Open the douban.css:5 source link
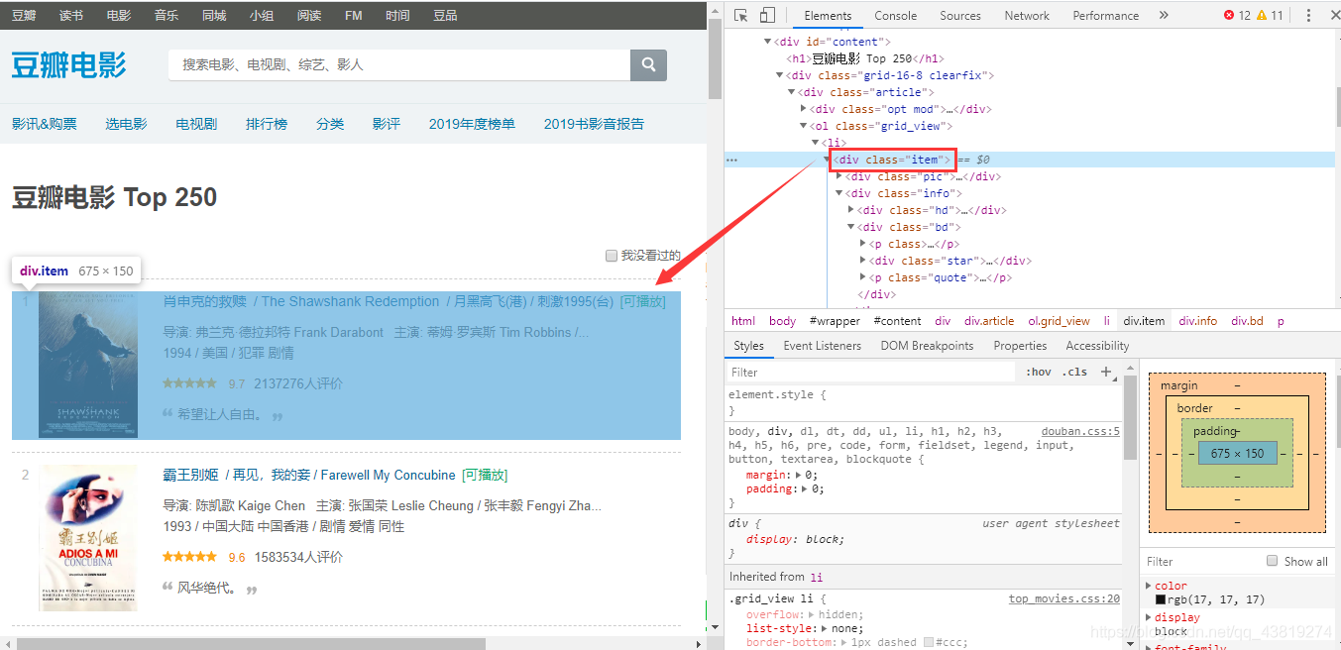 (x=1080, y=432)
